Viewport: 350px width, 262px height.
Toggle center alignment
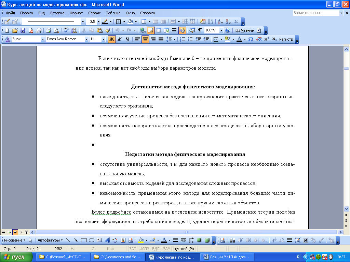pyautogui.click(x=145, y=39)
